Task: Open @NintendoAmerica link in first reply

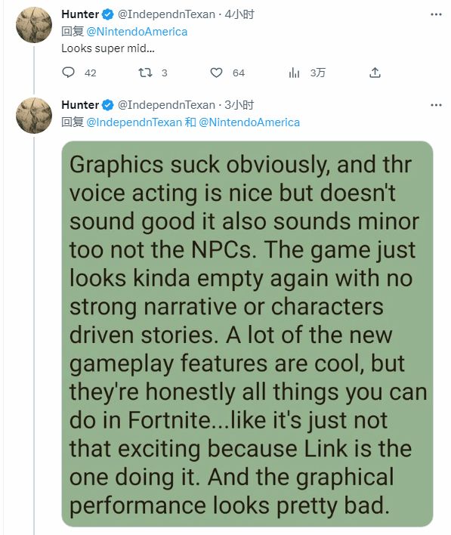Action: coord(137,32)
